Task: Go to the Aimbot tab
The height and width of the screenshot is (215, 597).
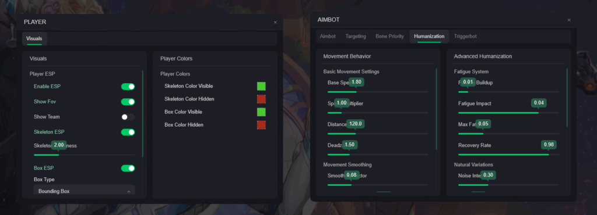Action: [x=328, y=37]
